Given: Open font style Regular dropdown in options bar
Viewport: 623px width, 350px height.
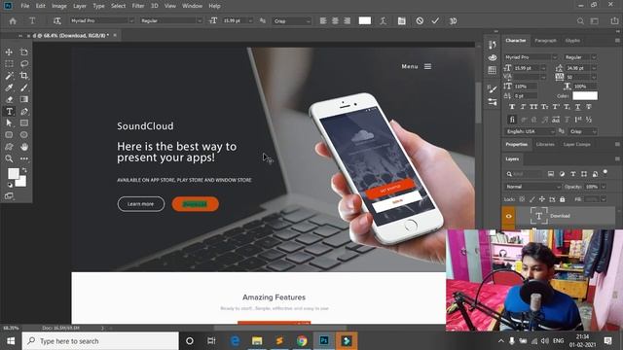Looking at the screenshot, I should click(x=200, y=20).
